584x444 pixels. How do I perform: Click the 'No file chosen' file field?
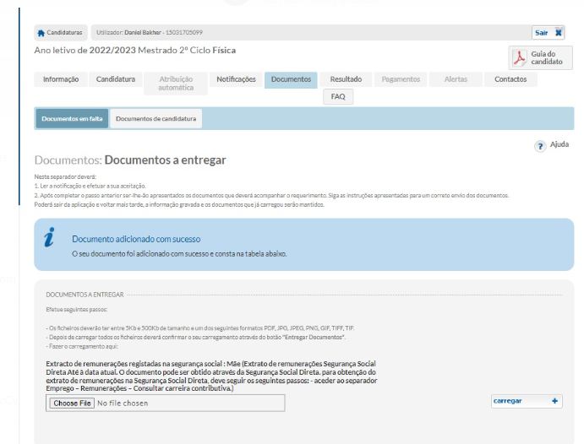166,403
